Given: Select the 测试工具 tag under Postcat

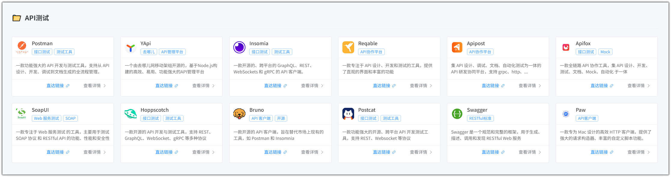Looking at the screenshot, I should (390, 118).
